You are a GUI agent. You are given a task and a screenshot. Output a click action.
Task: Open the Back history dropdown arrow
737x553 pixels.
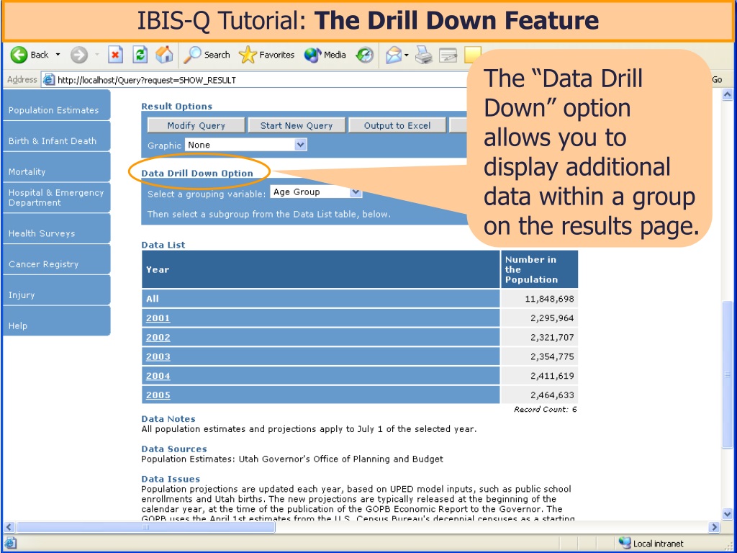point(58,55)
